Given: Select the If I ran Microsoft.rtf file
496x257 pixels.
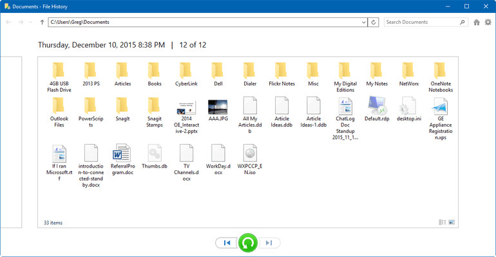Looking at the screenshot, I should point(59,163).
